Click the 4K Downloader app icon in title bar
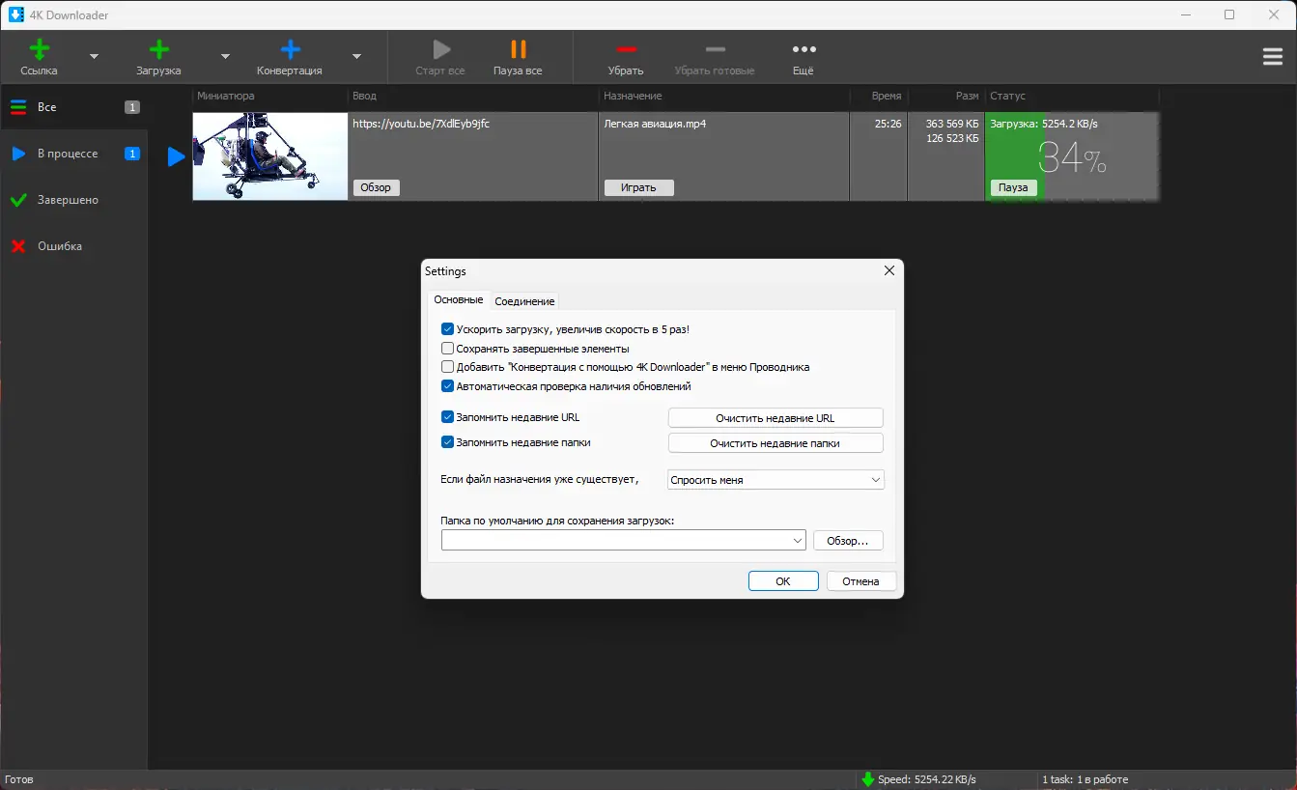Image resolution: width=1297 pixels, height=790 pixels. click(x=16, y=14)
